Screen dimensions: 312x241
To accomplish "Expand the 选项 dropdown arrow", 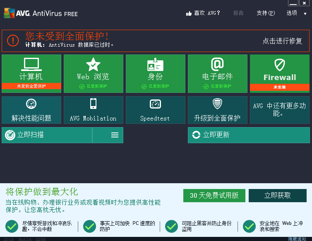I will [305, 14].
